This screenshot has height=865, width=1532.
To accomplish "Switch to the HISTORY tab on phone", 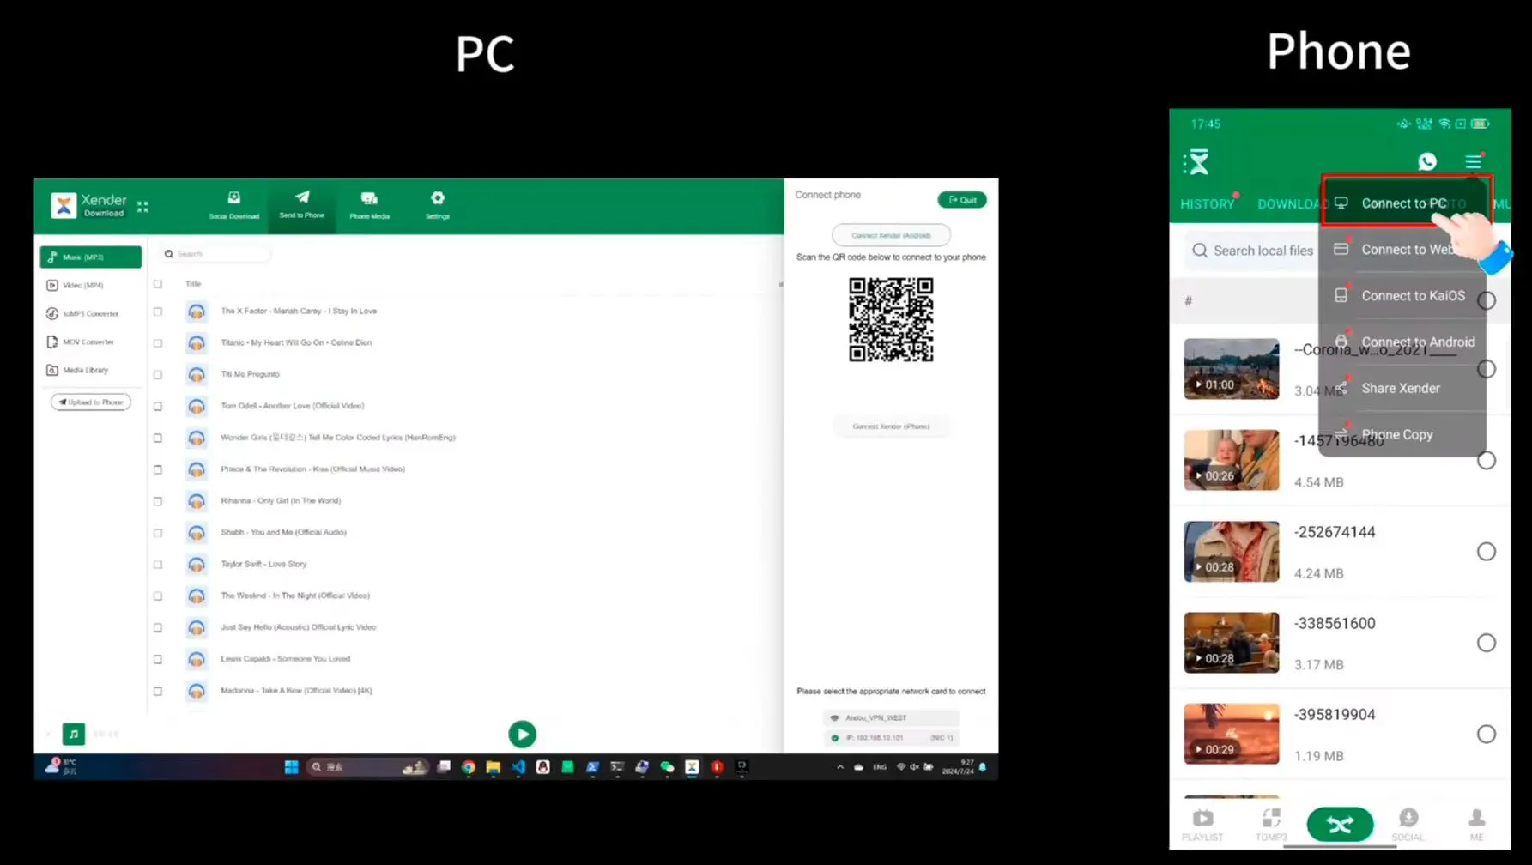I will coord(1207,204).
